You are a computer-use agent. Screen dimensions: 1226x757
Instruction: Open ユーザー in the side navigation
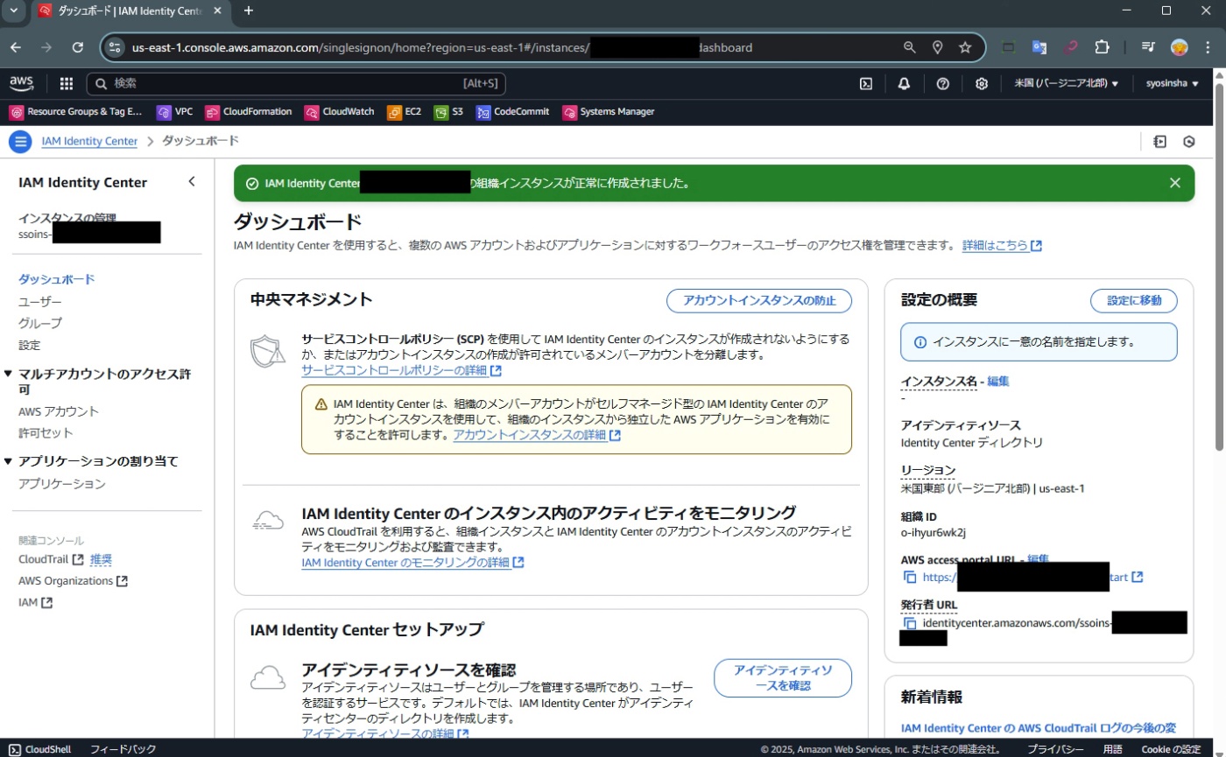coord(40,301)
